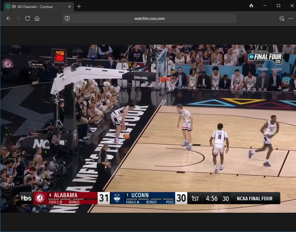
Task: Click the tbs logo on scoreboard
Action: coord(26,198)
